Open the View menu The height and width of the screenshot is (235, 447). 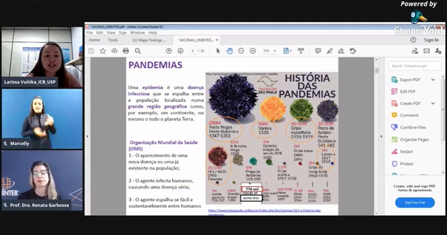point(111,33)
